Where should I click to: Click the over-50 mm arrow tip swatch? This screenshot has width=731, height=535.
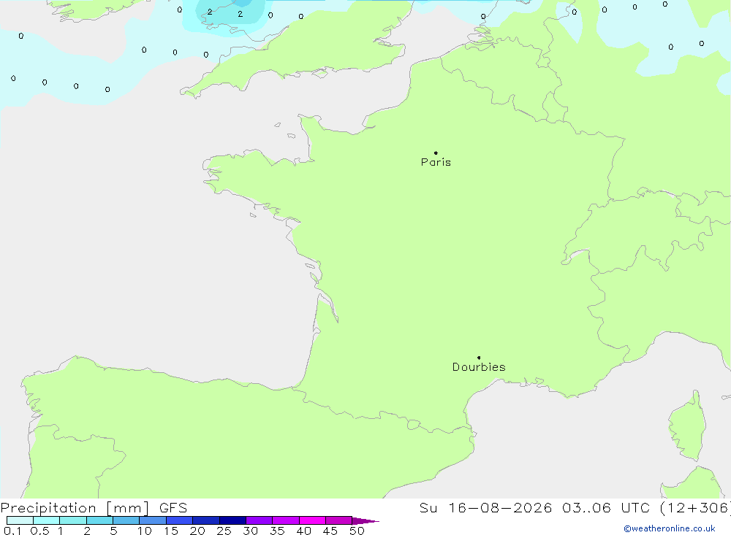click(365, 521)
